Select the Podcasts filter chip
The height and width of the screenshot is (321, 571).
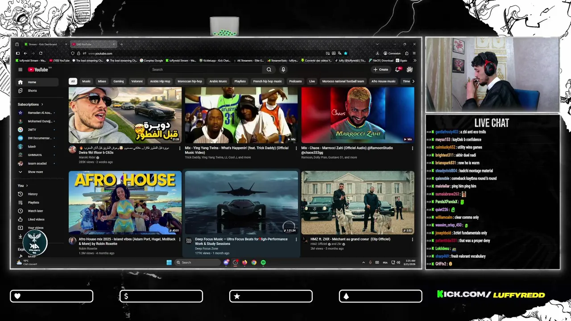[x=295, y=81]
